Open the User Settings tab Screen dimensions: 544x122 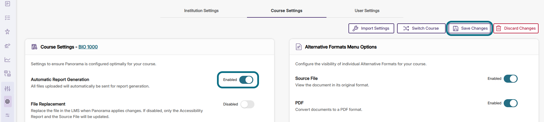click(x=367, y=11)
